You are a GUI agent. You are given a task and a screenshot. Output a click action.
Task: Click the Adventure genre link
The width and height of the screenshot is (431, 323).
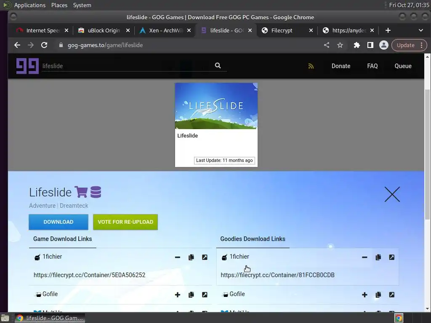coord(42,205)
